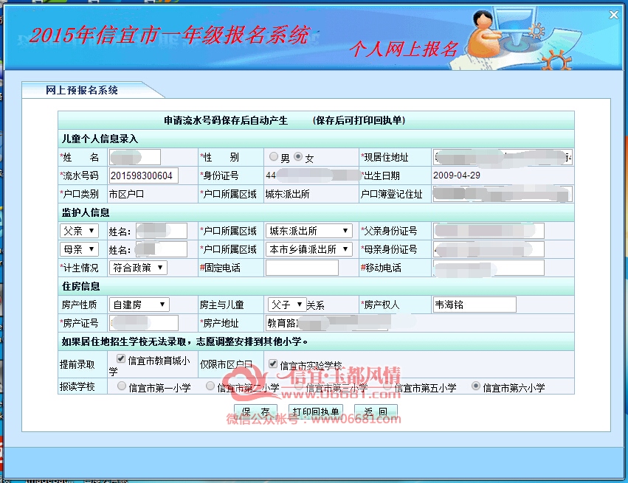Open the 母亲 guardian type dropdown

pyautogui.click(x=79, y=249)
